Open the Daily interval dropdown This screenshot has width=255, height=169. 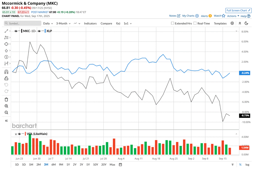click(48, 23)
